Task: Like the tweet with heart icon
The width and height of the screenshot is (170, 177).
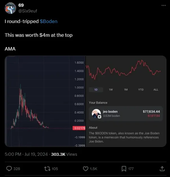Action: pyautogui.click(x=86, y=168)
